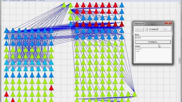Select the top-right blue neuron of the left block
This screenshot has width=182, height=102.
point(51,31)
